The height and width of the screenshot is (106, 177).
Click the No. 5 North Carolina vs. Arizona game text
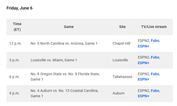(x=64, y=43)
